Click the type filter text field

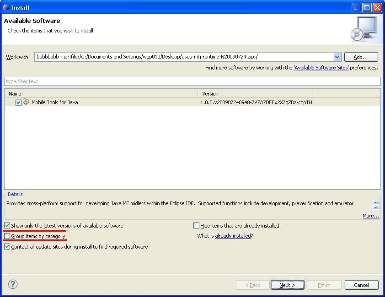point(192,81)
